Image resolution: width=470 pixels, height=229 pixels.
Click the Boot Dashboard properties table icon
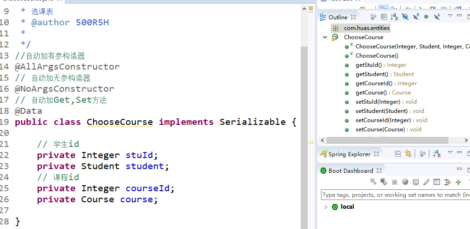(437, 182)
